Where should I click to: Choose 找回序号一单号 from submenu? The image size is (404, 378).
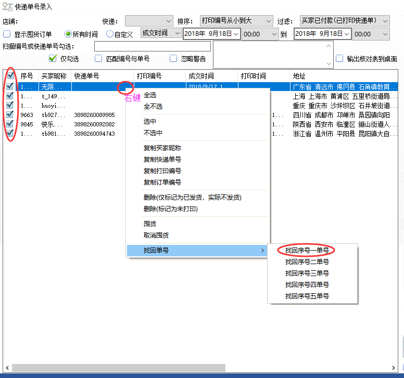pos(307,250)
